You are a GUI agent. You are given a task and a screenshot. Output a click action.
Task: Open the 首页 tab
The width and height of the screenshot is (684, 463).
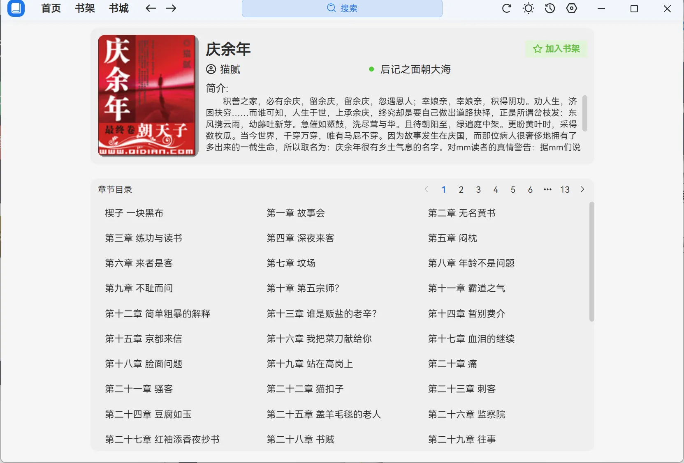[51, 8]
